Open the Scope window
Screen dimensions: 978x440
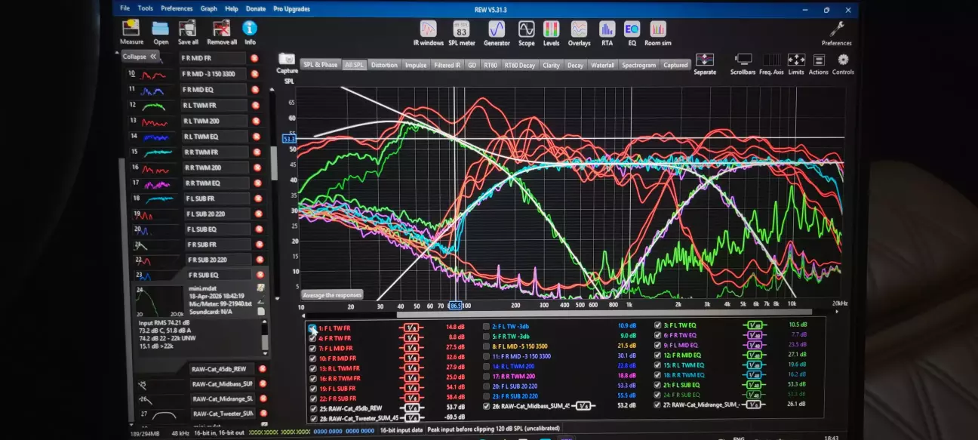point(526,29)
